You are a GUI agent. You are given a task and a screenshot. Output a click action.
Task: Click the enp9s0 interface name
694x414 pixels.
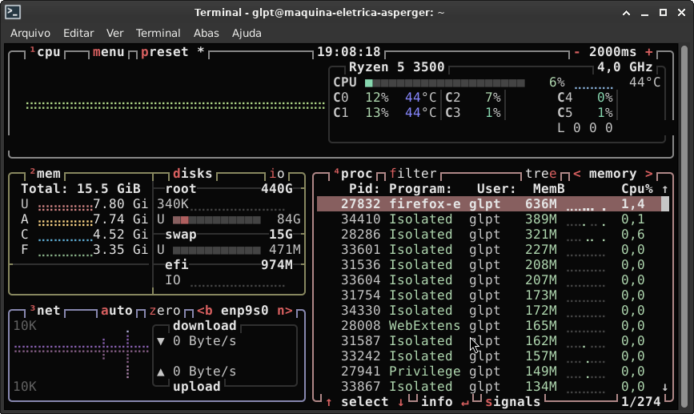click(x=245, y=311)
